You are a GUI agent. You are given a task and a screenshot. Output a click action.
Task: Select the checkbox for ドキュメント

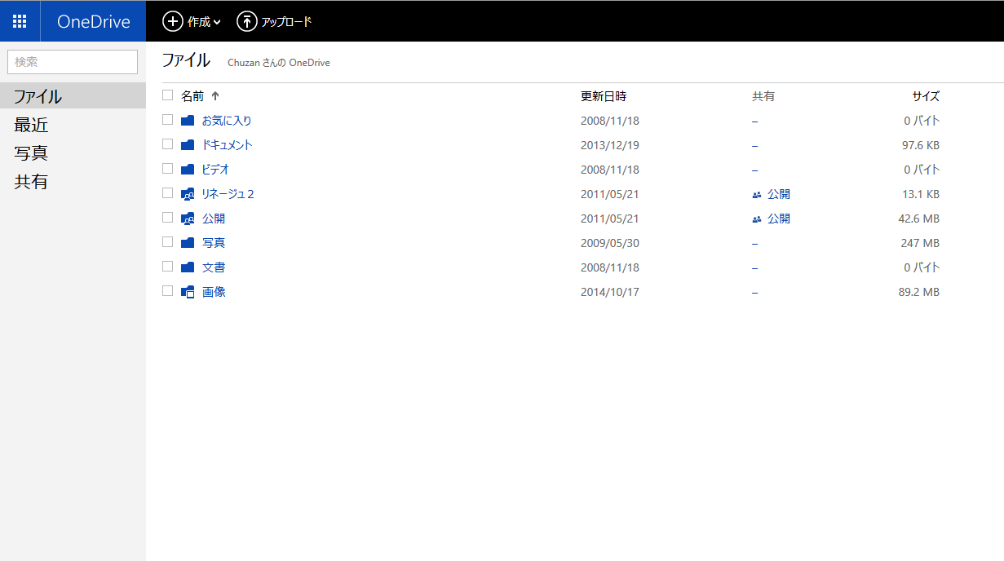pos(167,144)
